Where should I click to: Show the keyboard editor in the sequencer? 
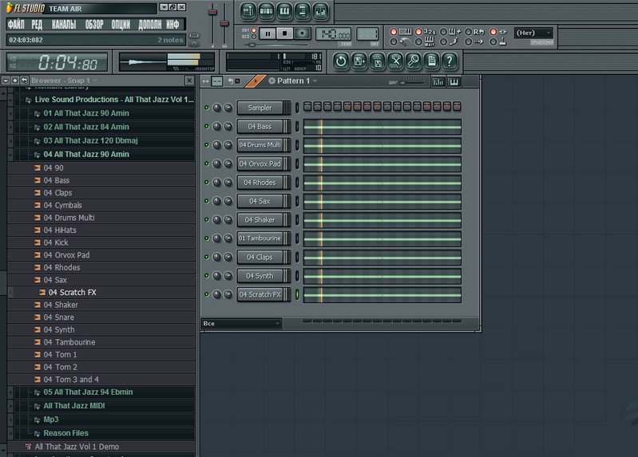point(454,81)
